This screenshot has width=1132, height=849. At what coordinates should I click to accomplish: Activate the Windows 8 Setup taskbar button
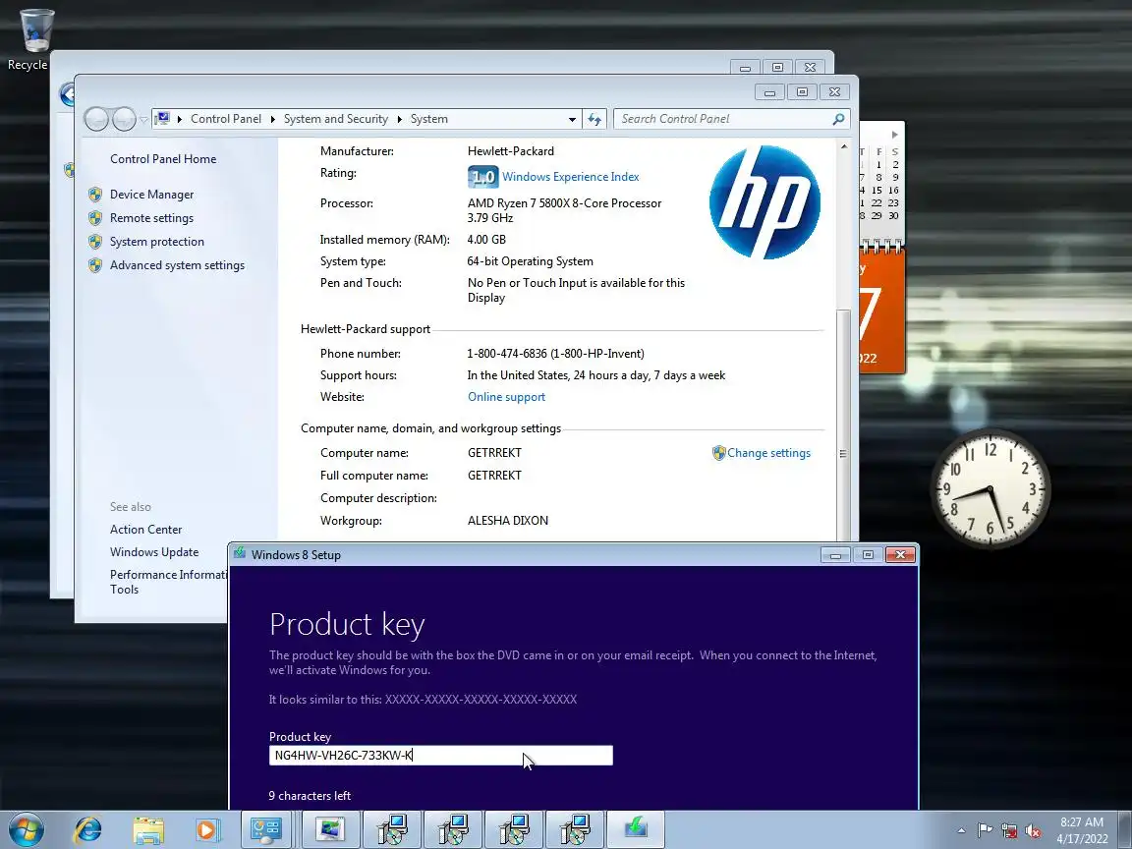coord(636,830)
